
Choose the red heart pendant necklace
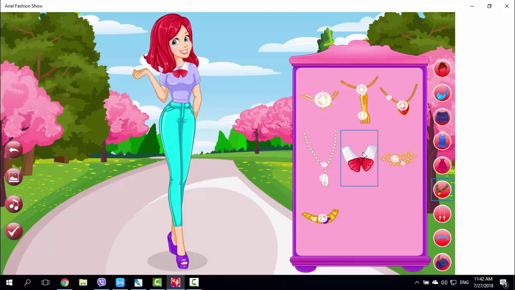pyautogui.click(x=399, y=99)
